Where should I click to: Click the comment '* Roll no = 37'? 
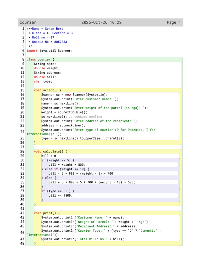[x=41, y=37]
